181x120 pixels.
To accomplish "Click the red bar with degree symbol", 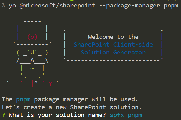I will coord(34,83).
